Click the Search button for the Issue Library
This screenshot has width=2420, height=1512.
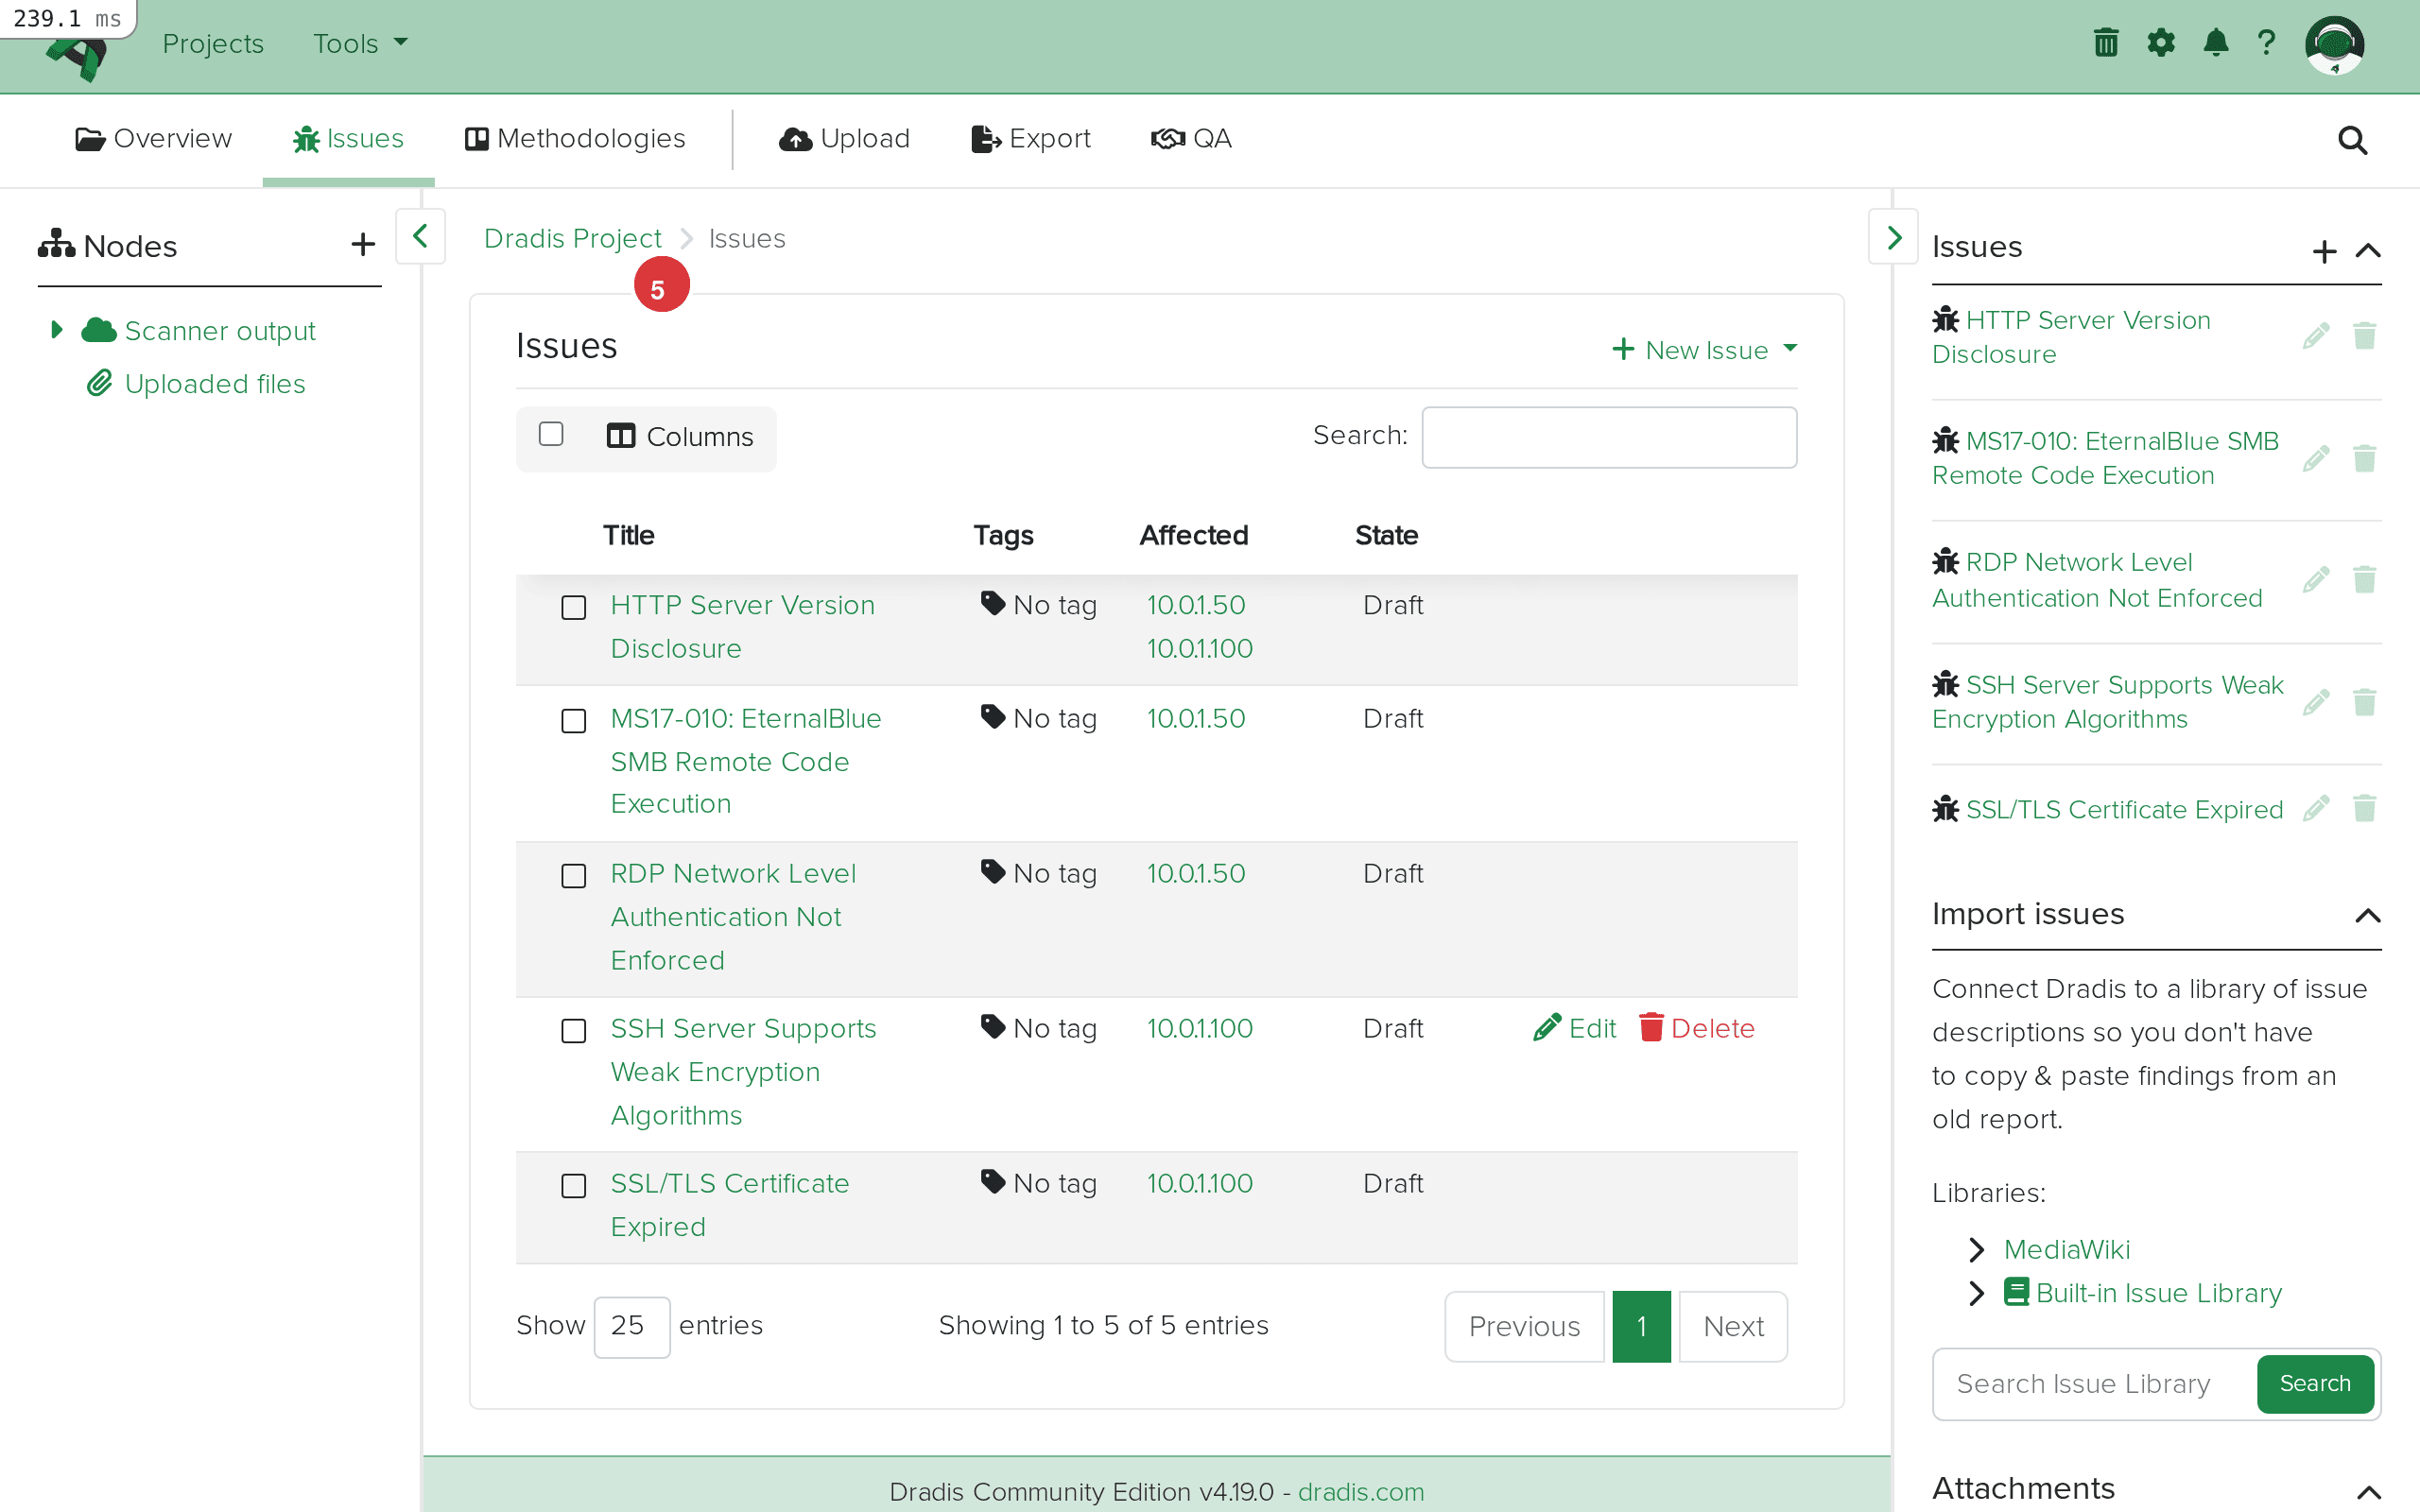[2315, 1384]
